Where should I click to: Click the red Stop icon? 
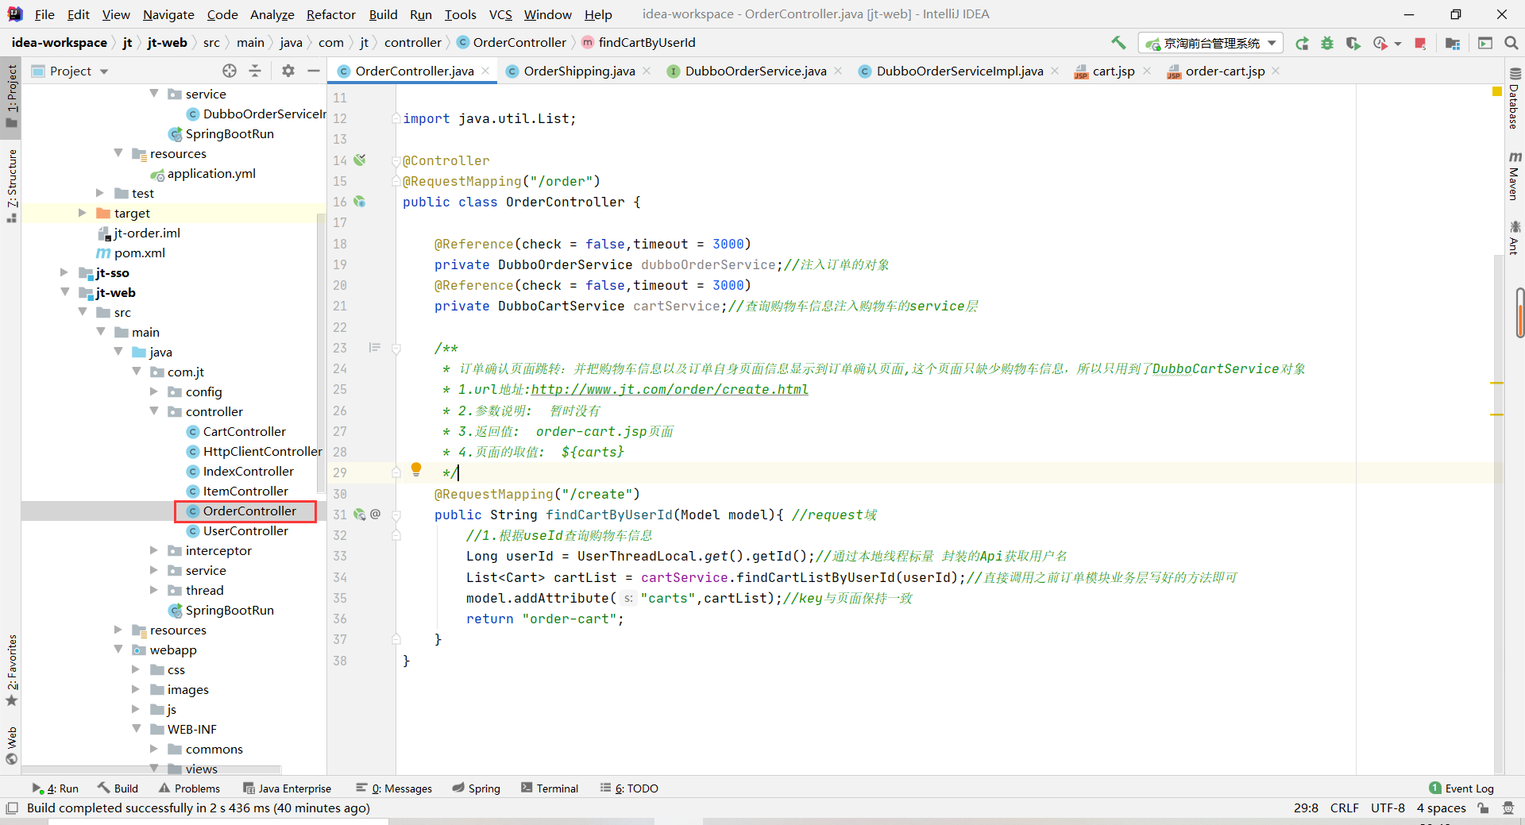(1420, 43)
